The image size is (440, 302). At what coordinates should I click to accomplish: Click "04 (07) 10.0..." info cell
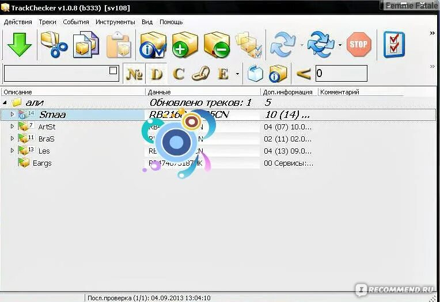click(x=287, y=127)
